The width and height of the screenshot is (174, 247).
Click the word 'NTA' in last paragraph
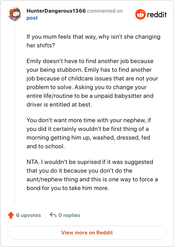click(x=33, y=162)
